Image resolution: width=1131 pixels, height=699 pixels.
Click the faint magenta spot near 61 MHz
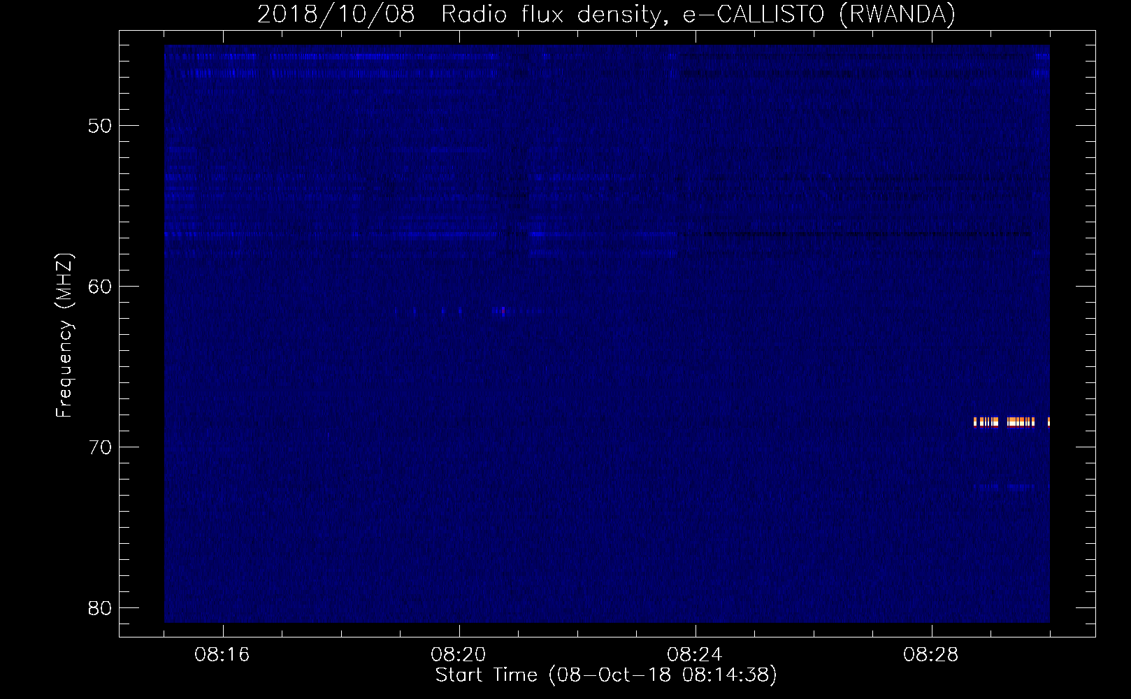[x=503, y=312]
